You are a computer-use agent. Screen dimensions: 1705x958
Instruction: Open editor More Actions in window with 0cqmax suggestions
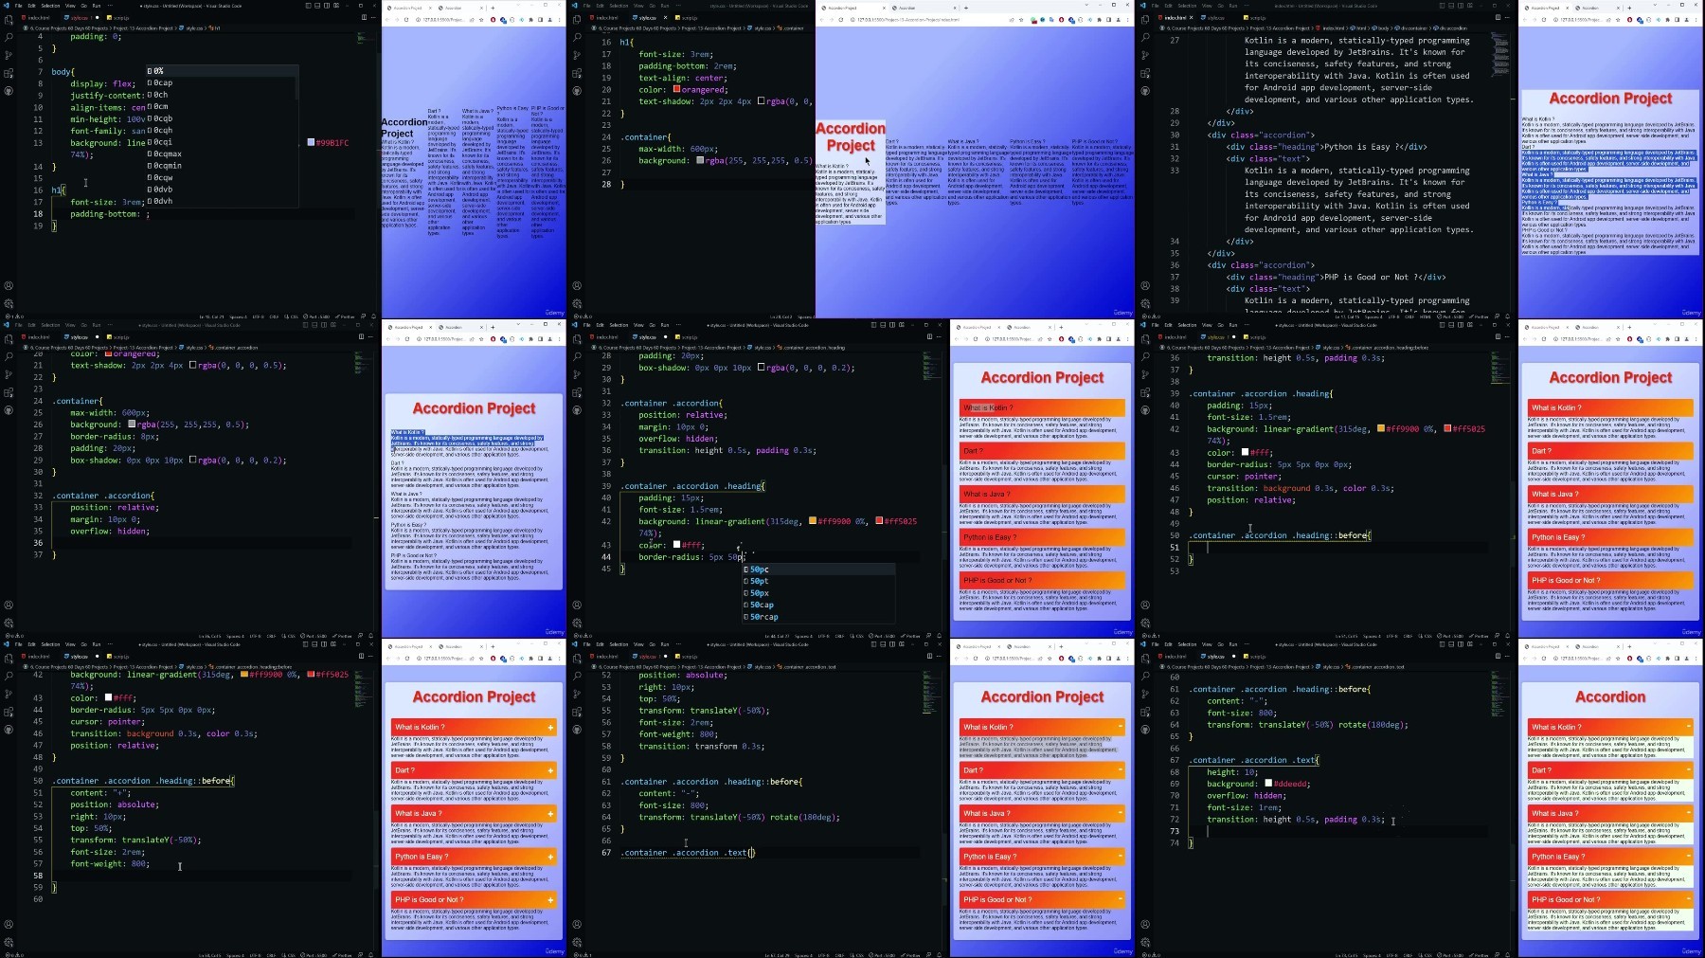click(x=372, y=17)
